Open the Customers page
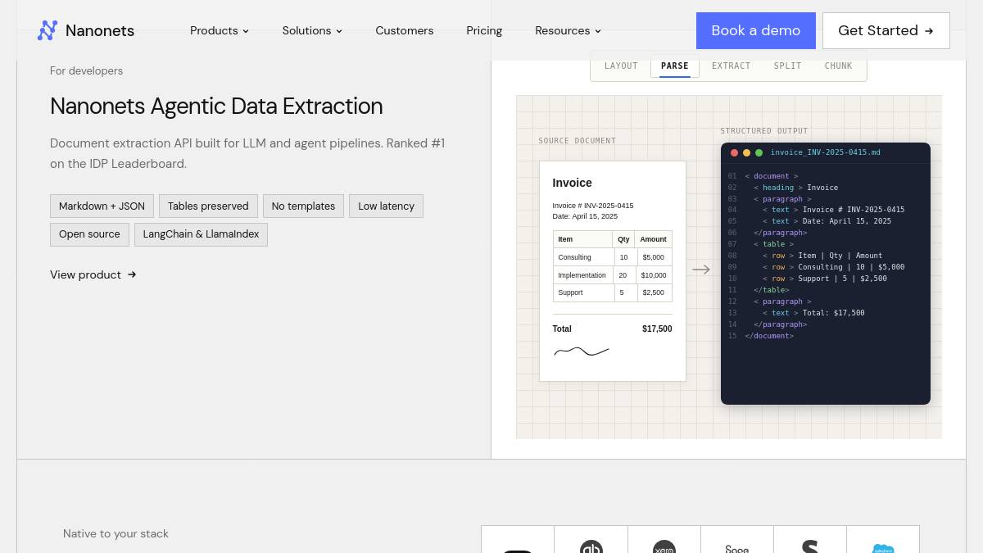 (405, 30)
